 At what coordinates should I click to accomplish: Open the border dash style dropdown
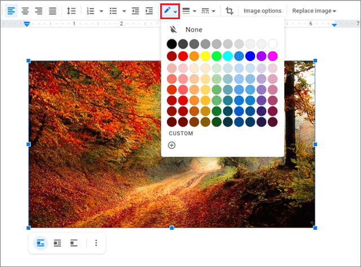pyautogui.click(x=208, y=11)
